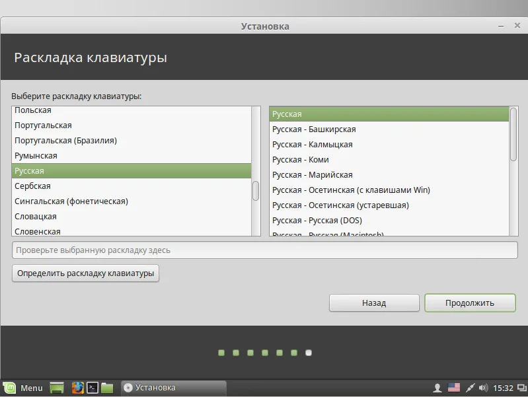Select Русская - Осетинская (с клавишами Win)
The width and height of the screenshot is (528, 397).
[x=389, y=190]
